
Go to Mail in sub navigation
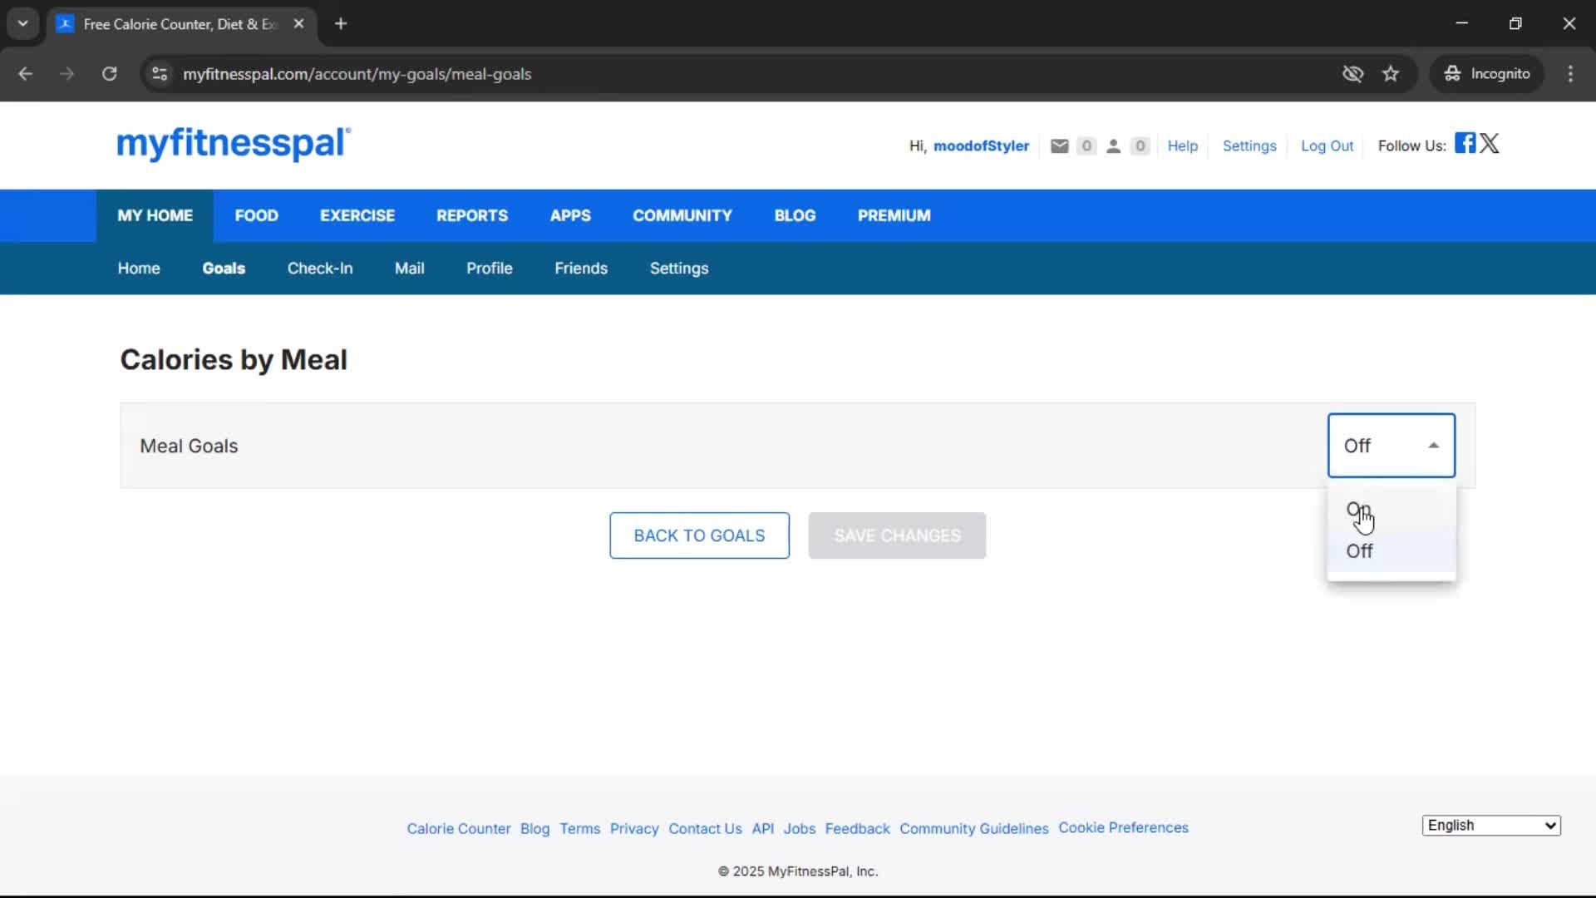pyautogui.click(x=410, y=269)
